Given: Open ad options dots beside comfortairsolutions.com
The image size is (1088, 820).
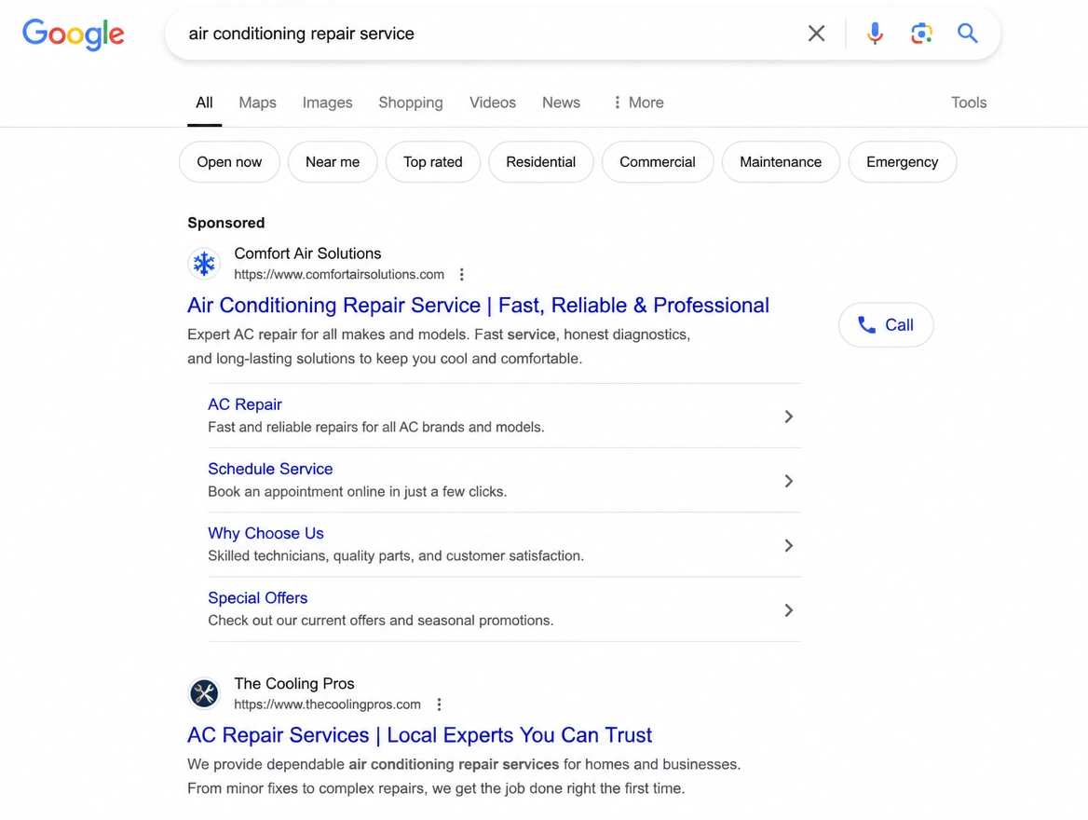Looking at the screenshot, I should [461, 274].
